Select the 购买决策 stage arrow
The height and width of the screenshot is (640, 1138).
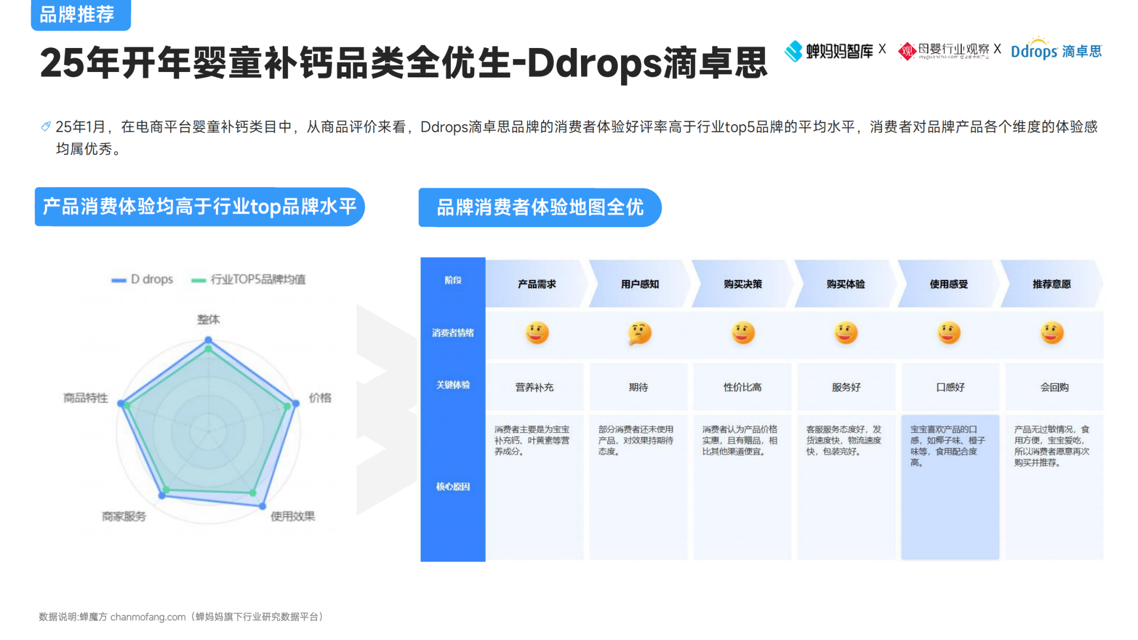pos(743,284)
